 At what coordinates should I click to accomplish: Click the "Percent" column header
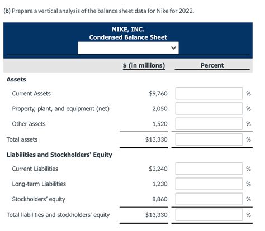click(212, 65)
